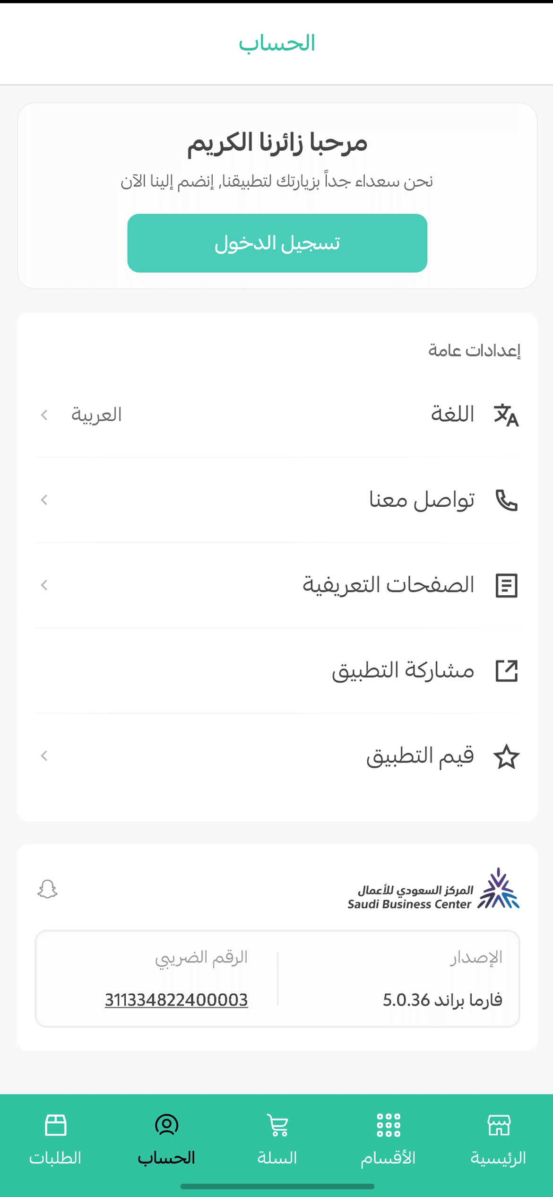
Task: Expand language chevron next to العربية
Action: tap(44, 415)
